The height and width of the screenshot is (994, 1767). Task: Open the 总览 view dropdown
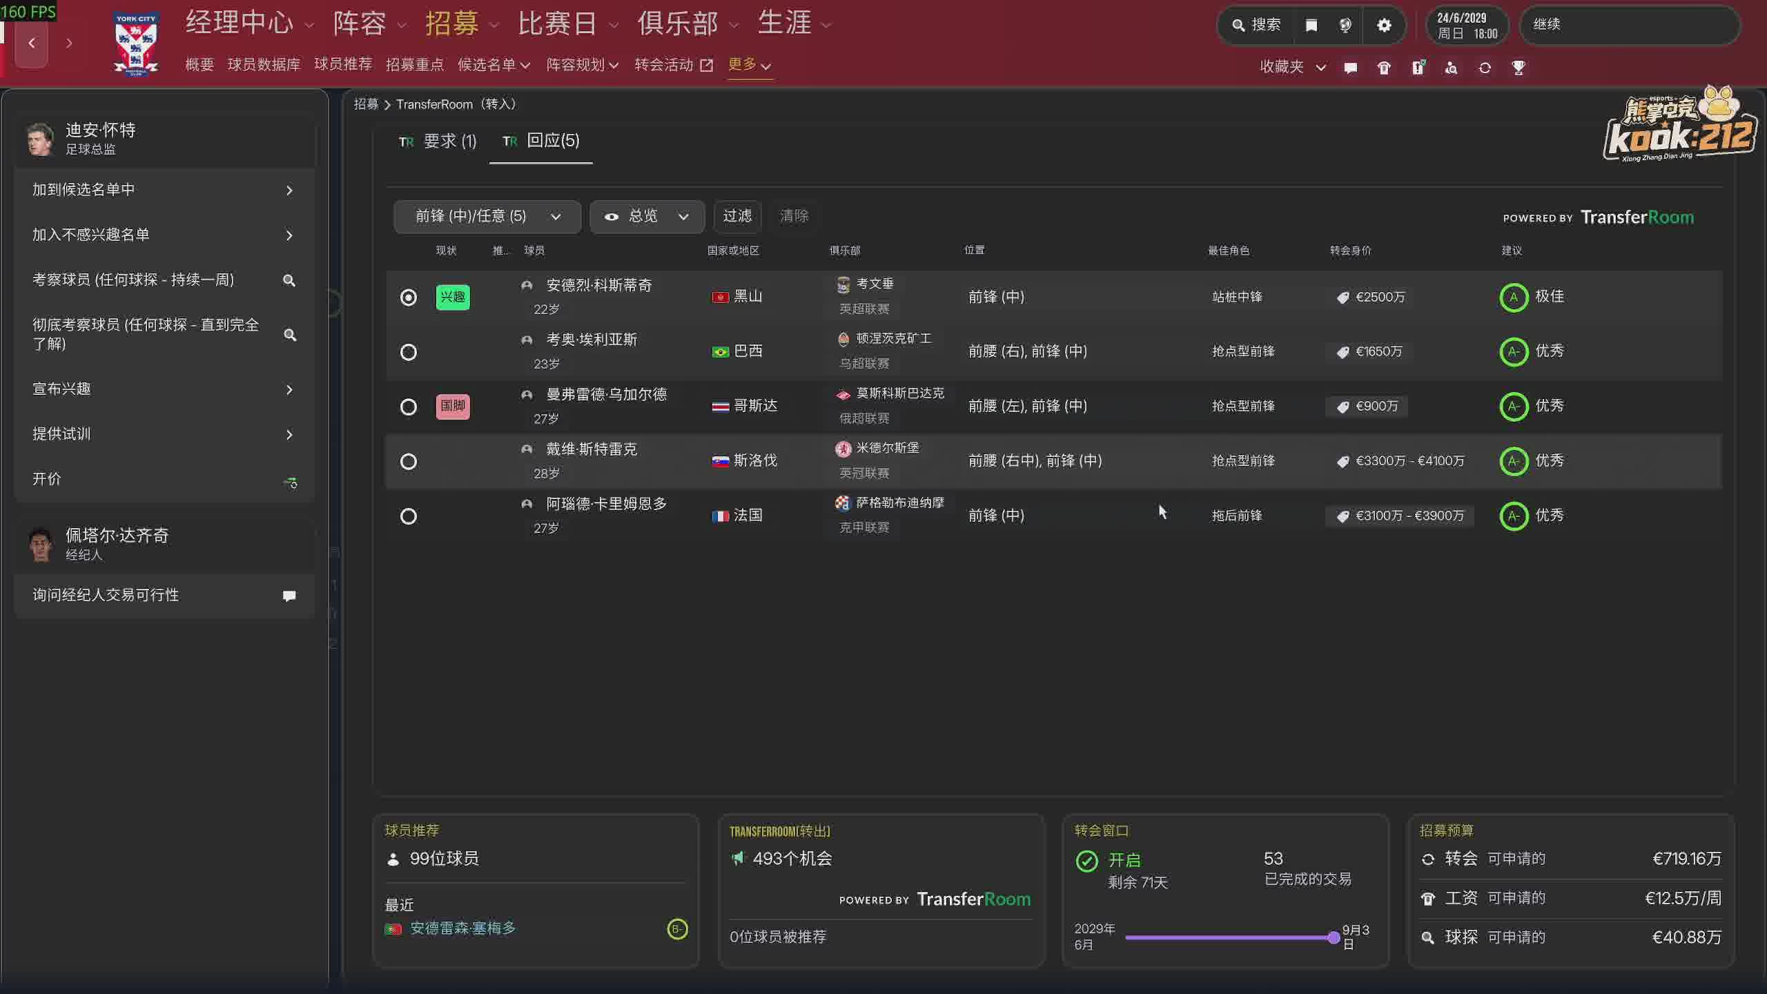[x=647, y=217]
